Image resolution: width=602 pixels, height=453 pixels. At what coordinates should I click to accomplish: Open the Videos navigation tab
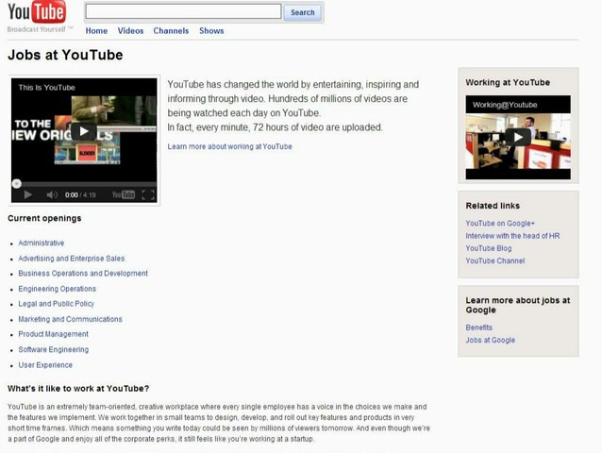click(x=130, y=31)
